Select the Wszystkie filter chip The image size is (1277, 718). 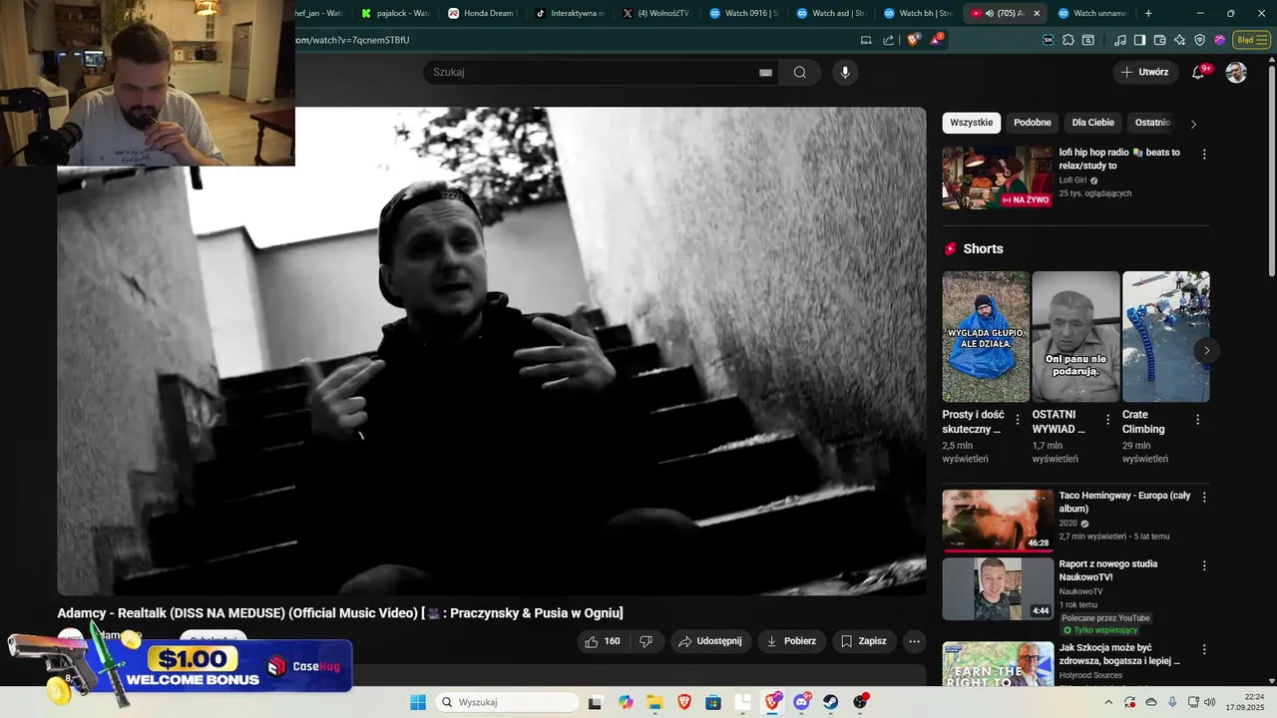(972, 123)
